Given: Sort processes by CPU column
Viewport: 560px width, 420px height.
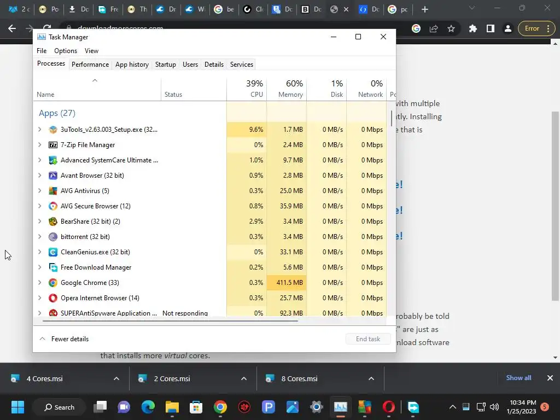Looking at the screenshot, I should tap(247, 89).
